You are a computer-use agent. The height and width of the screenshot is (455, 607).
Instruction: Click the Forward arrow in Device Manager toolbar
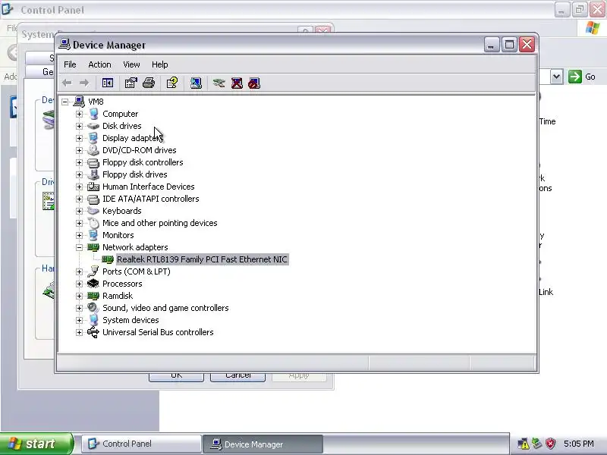point(84,83)
